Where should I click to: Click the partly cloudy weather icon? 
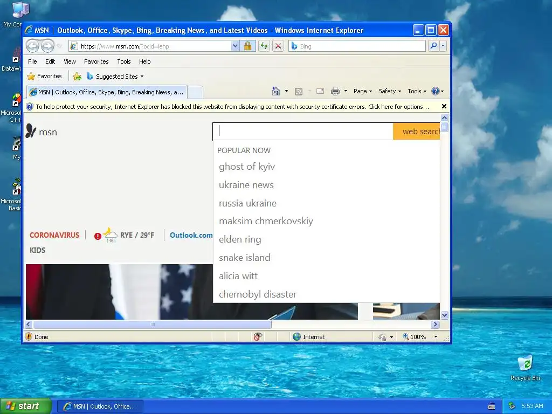pyautogui.click(x=110, y=235)
